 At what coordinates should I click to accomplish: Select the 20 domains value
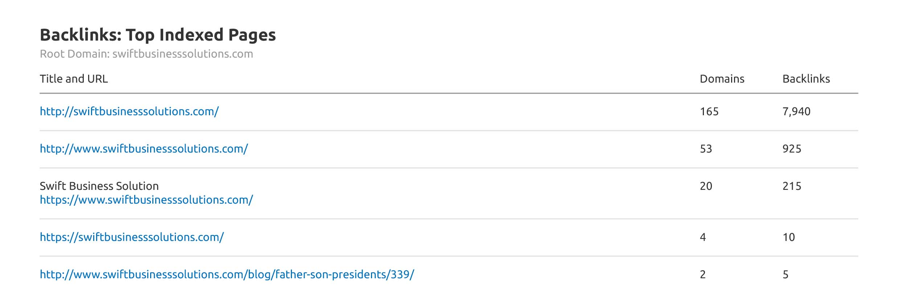[x=706, y=186]
